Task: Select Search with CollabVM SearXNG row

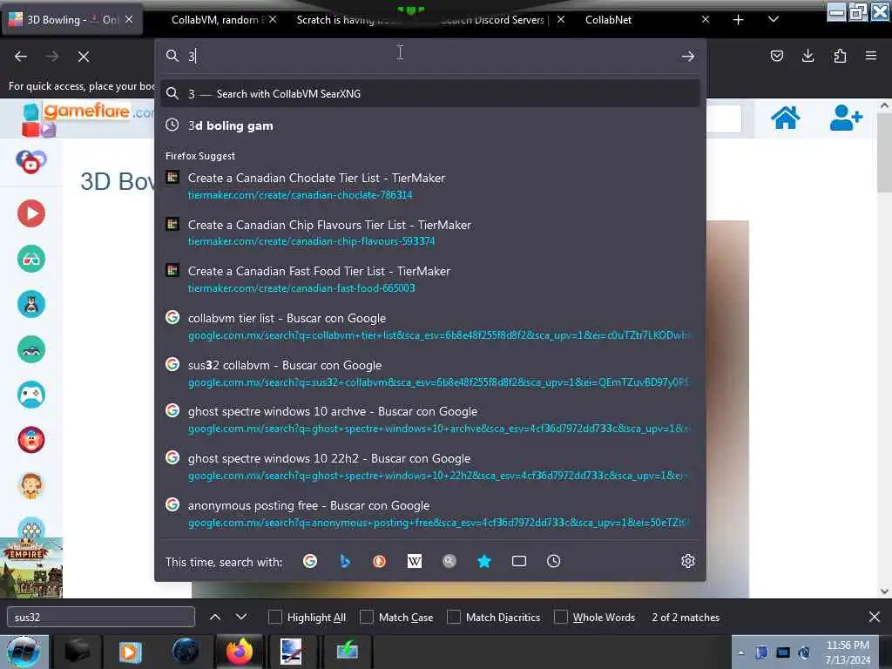Action: 430,94
